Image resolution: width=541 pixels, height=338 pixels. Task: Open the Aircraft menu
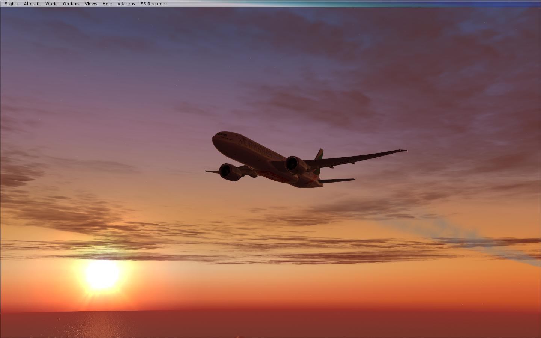click(32, 4)
